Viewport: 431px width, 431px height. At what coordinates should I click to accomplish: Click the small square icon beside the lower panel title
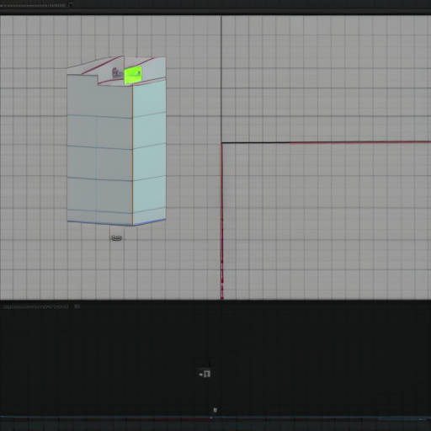coord(77,306)
